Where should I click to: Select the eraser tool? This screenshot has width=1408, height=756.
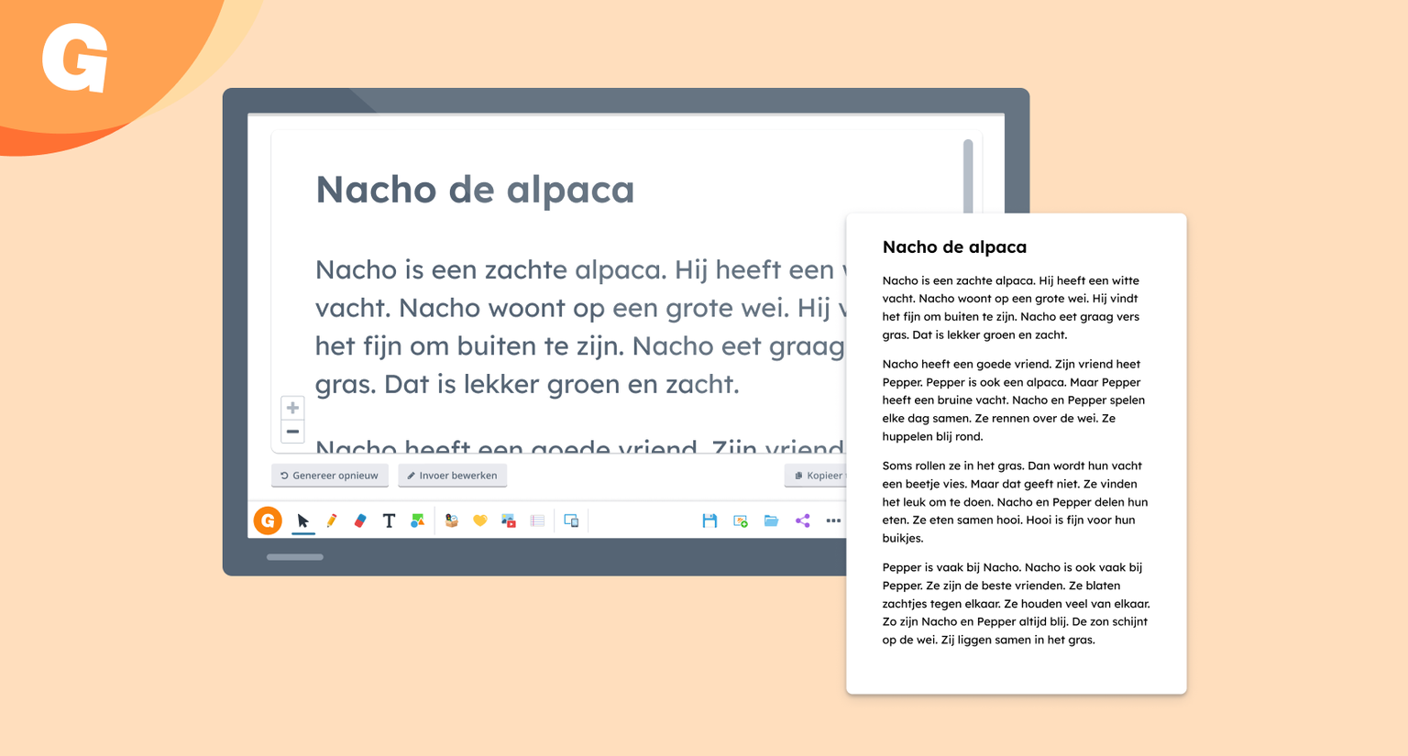(x=360, y=520)
